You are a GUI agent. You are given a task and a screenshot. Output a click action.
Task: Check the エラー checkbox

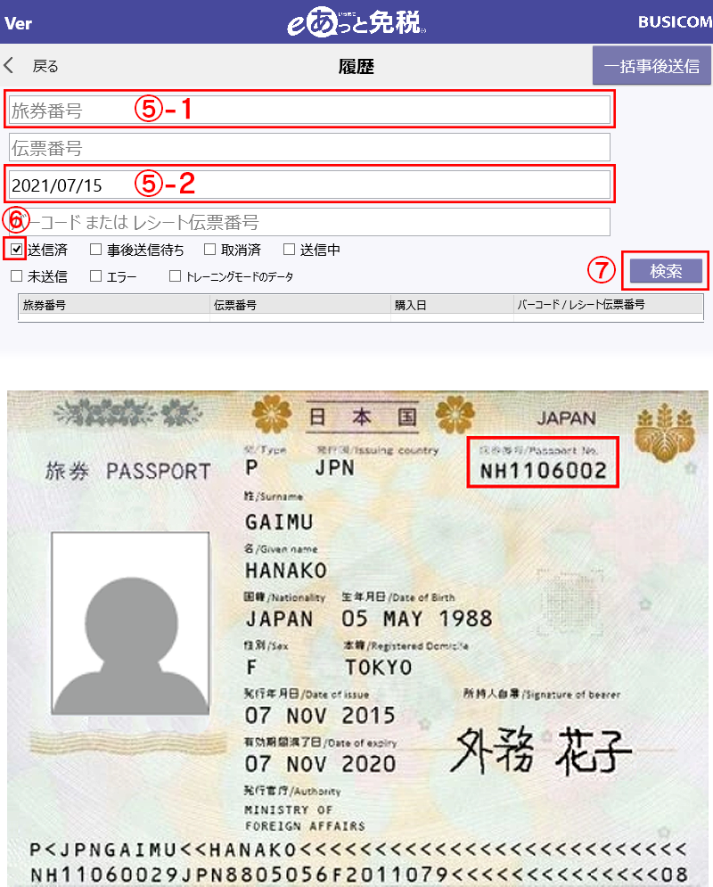[x=95, y=275]
